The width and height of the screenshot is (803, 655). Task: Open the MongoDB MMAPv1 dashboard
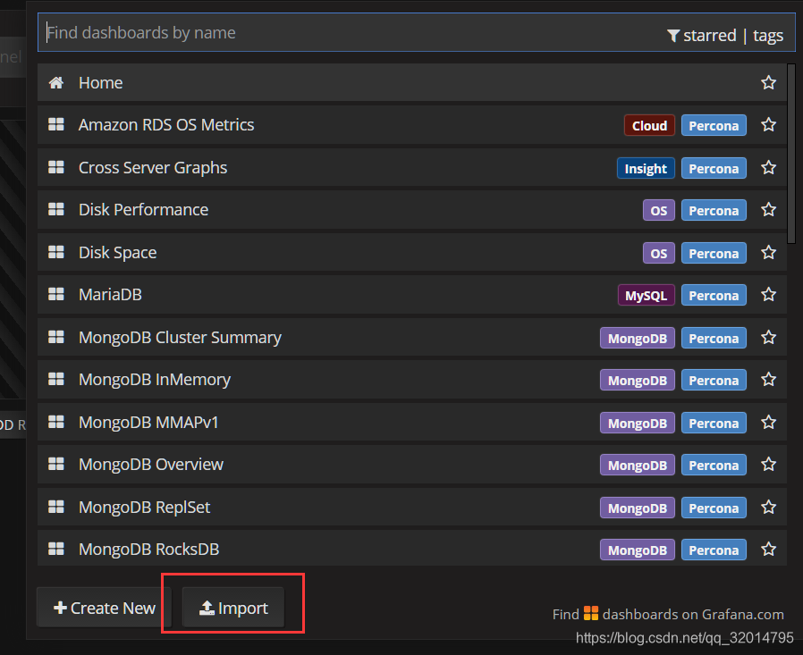pyautogui.click(x=411, y=423)
